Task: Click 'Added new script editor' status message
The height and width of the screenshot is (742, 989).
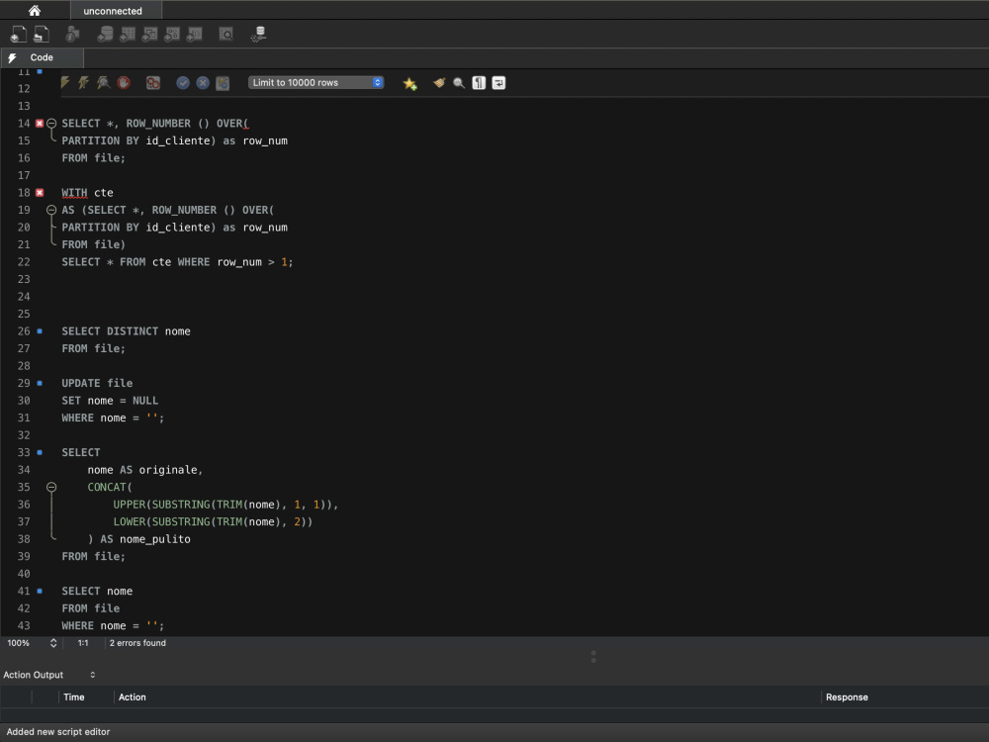Action: click(58, 732)
